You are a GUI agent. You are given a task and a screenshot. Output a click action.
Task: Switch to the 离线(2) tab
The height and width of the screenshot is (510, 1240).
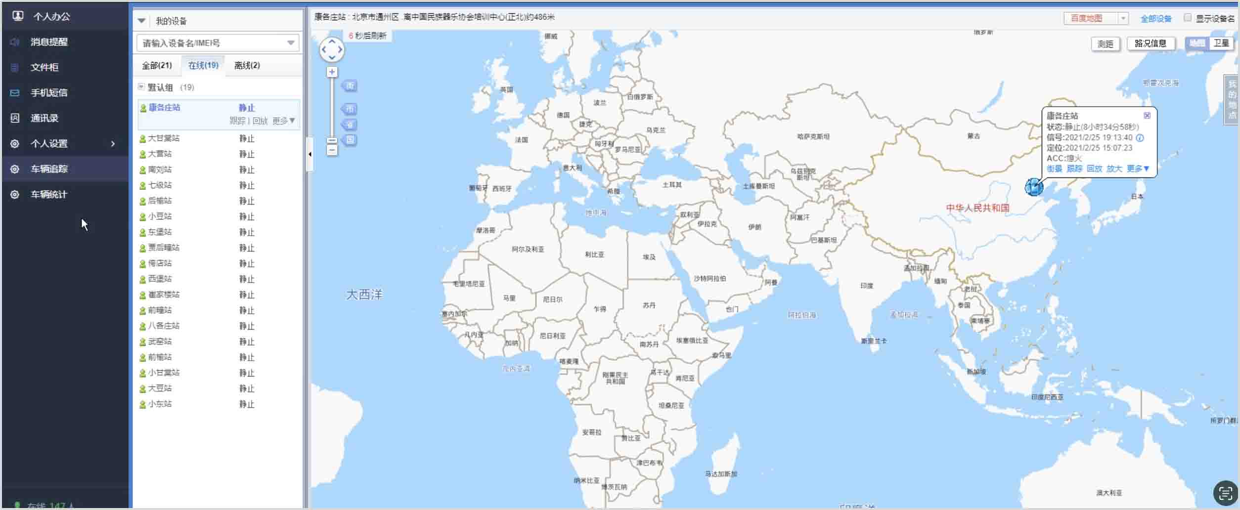click(x=247, y=65)
